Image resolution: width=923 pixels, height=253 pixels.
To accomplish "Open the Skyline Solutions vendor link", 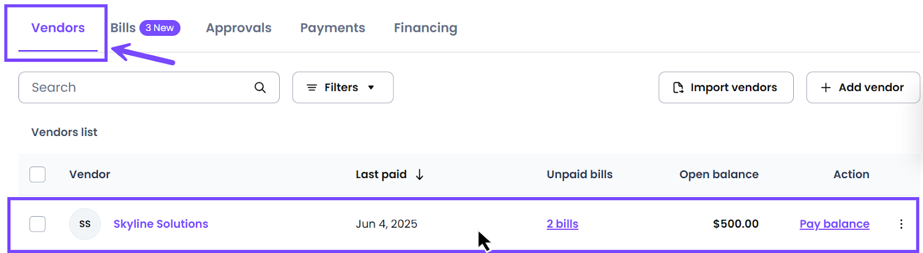I will (x=160, y=224).
